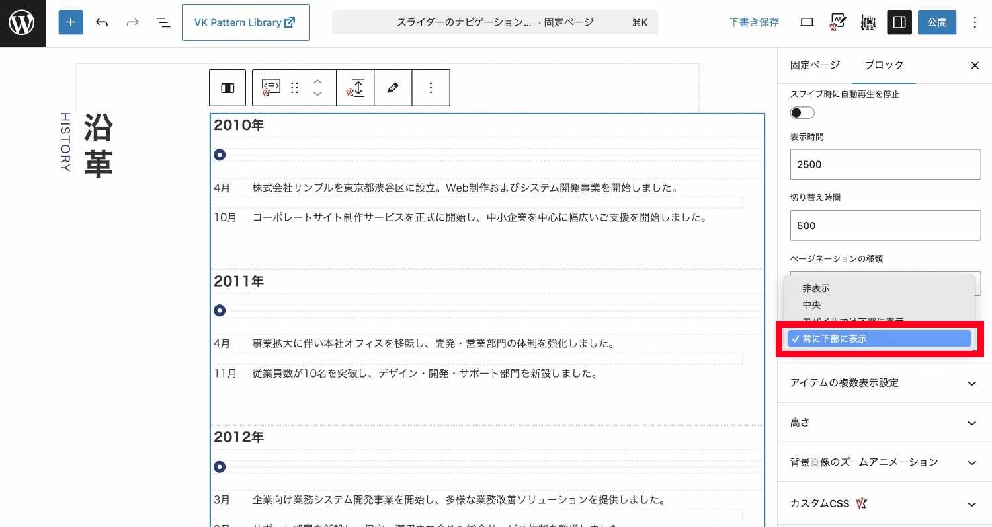Toggle スワイプ時に自動再生を停止 switch
992x527 pixels.
[x=802, y=113]
